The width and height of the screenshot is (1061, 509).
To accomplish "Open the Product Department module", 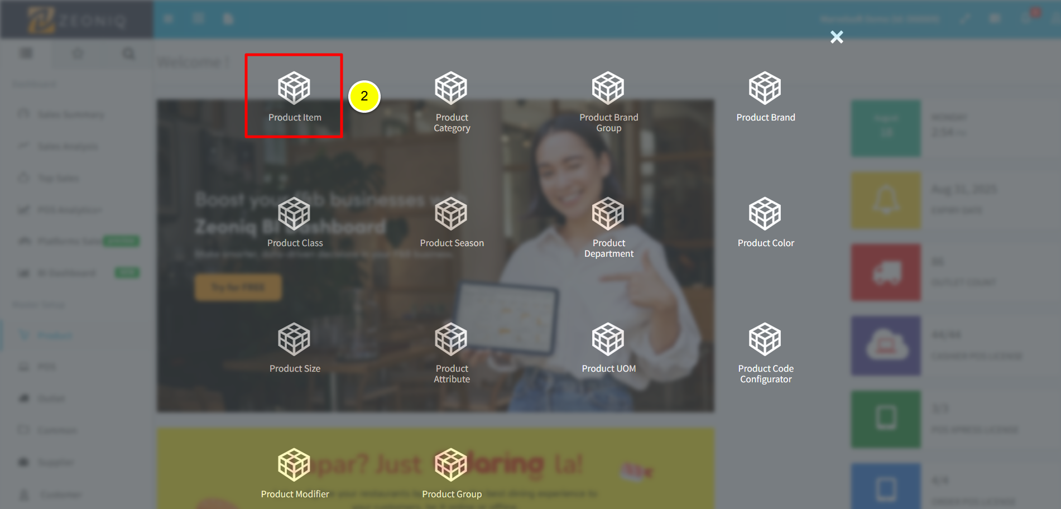I will (x=608, y=227).
